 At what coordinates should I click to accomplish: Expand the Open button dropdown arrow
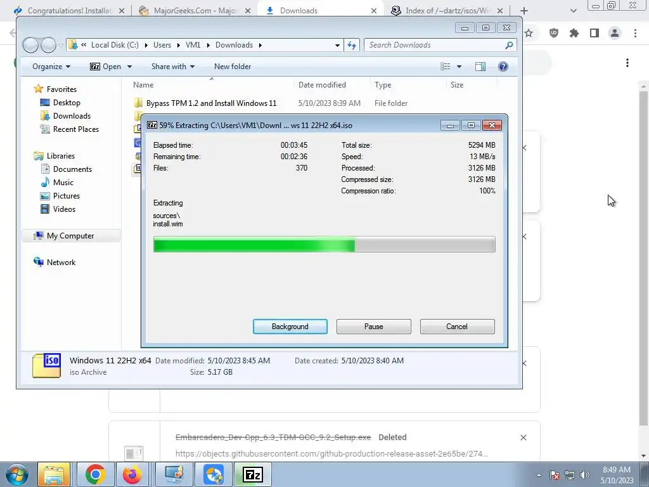[129, 67]
